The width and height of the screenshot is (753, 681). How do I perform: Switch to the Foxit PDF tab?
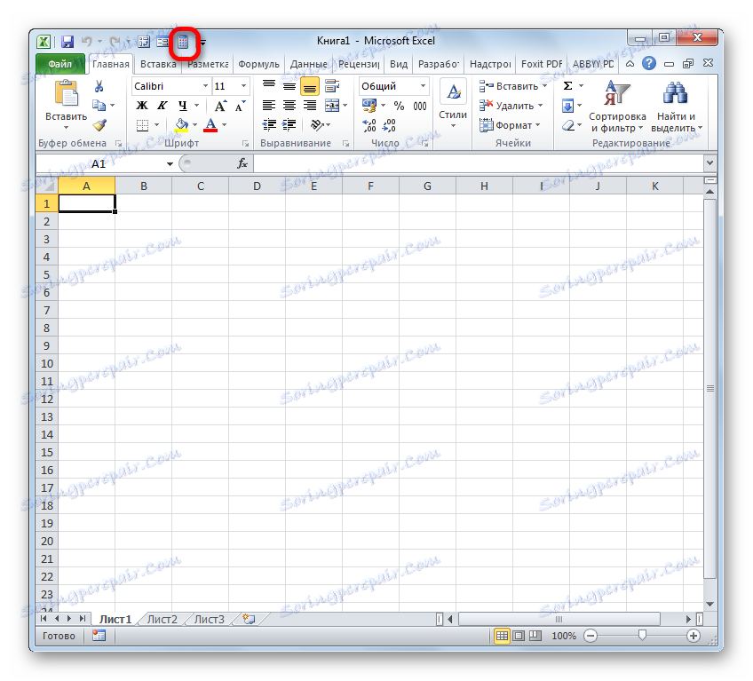click(542, 64)
